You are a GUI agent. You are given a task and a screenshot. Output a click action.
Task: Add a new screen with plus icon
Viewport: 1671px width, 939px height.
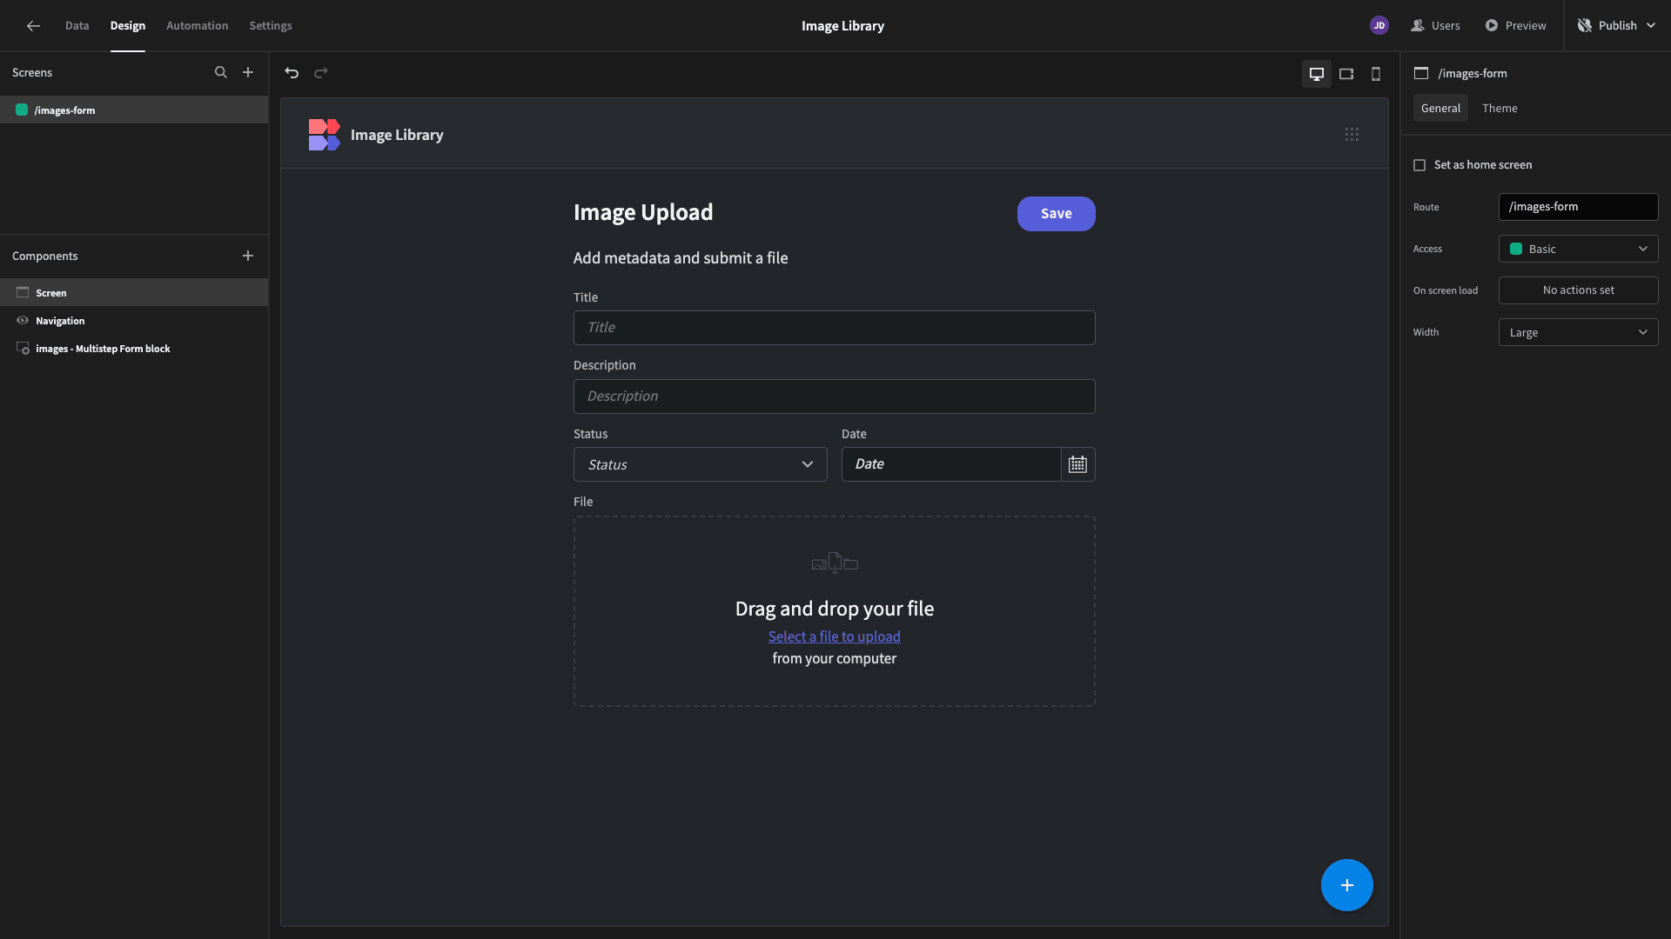248,73
